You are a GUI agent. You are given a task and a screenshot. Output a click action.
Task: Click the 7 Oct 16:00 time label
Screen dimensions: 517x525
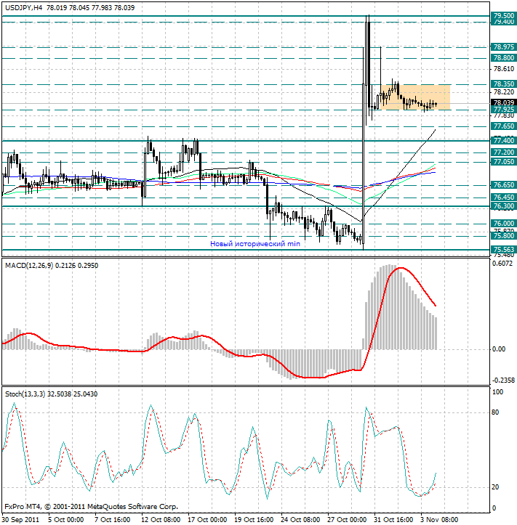tap(112, 520)
